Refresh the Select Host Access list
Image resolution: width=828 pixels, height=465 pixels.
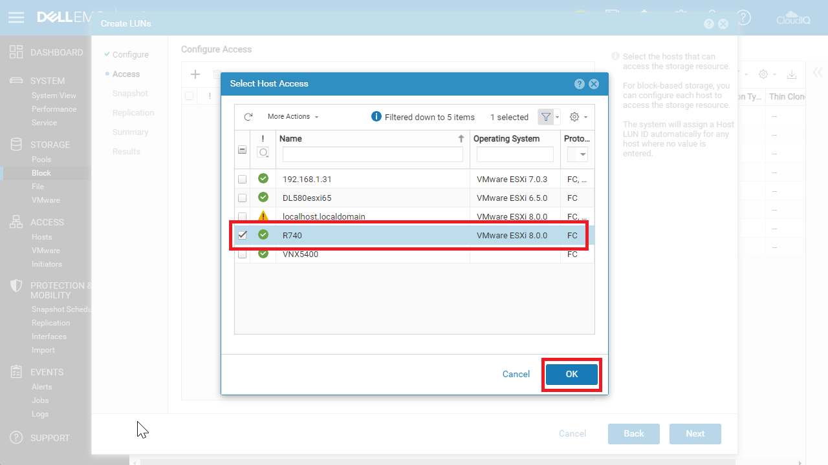[248, 117]
